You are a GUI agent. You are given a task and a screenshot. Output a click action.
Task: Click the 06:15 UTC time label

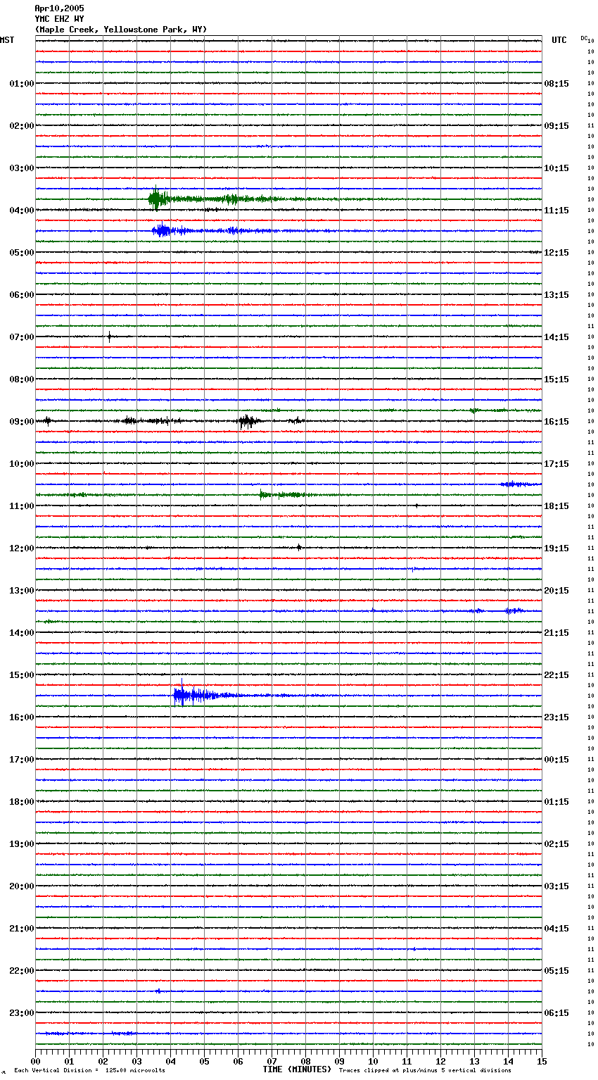[556, 1013]
